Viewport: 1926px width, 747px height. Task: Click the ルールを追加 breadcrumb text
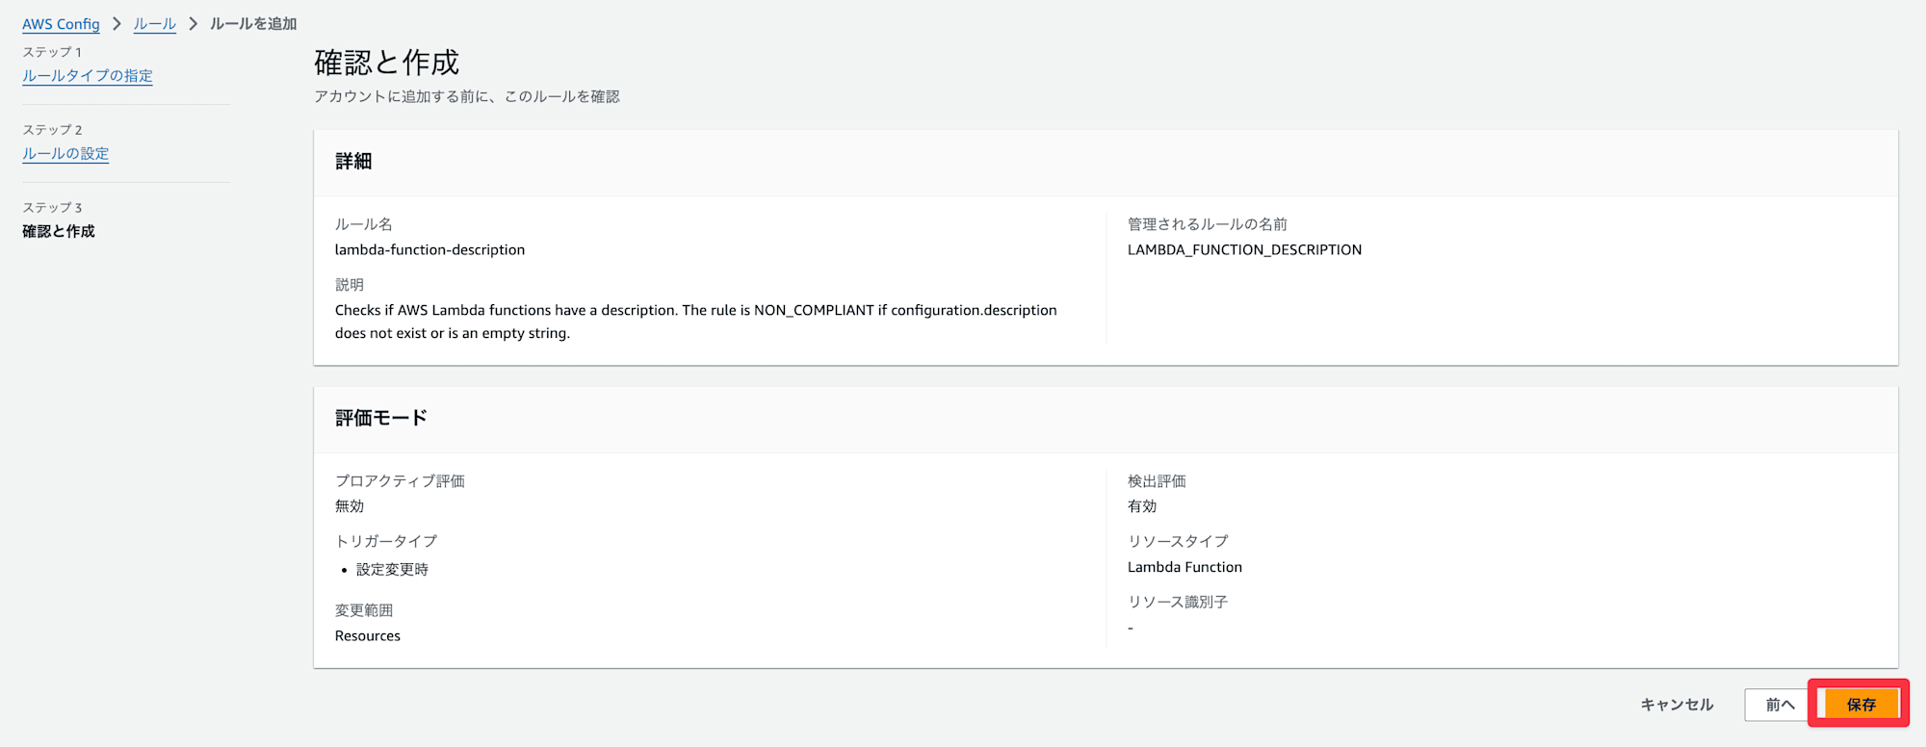pos(253,24)
